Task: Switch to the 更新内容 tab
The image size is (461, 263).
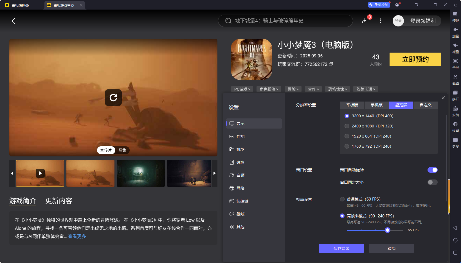Action: 59,201
